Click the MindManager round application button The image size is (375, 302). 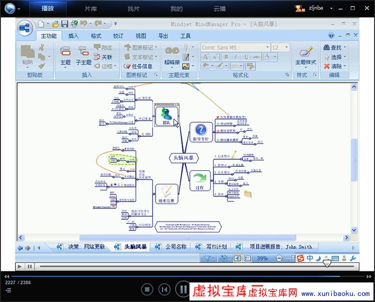pyautogui.click(x=25, y=29)
